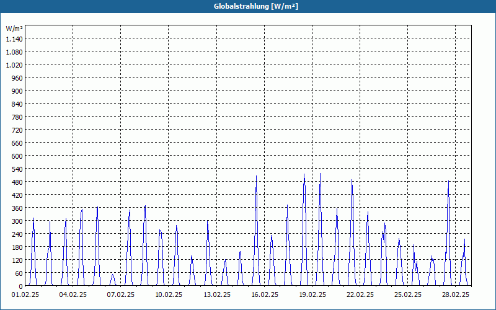Click the 22.02.25 date label

[360, 295]
